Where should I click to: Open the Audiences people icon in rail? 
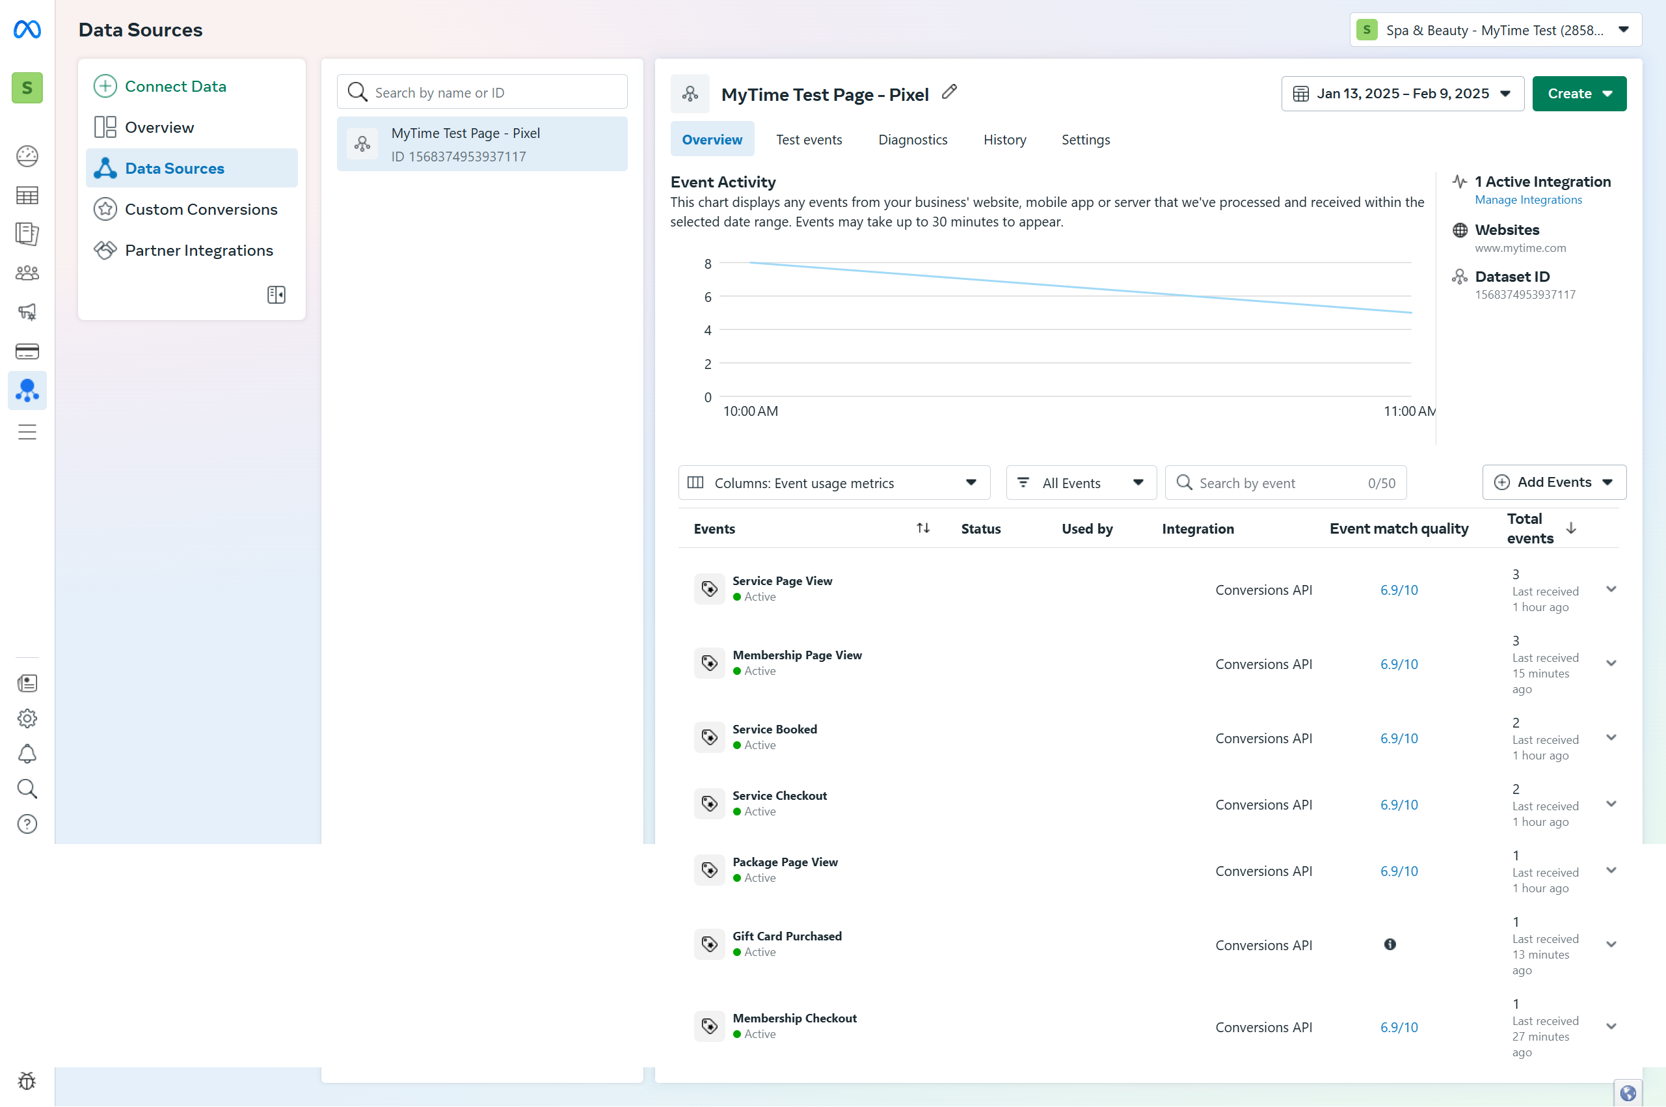(27, 273)
